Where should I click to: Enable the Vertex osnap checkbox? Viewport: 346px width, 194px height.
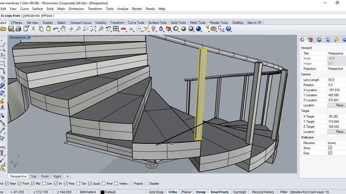(116, 183)
